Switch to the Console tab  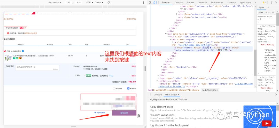coord(179,3)
